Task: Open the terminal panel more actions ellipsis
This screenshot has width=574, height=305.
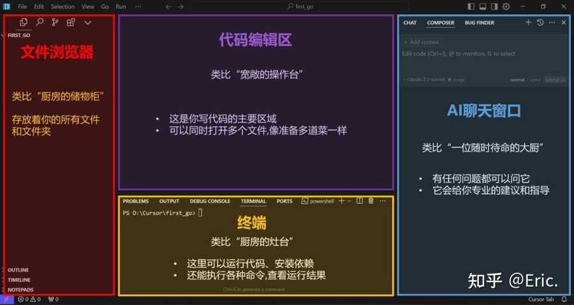Action: tap(383, 201)
